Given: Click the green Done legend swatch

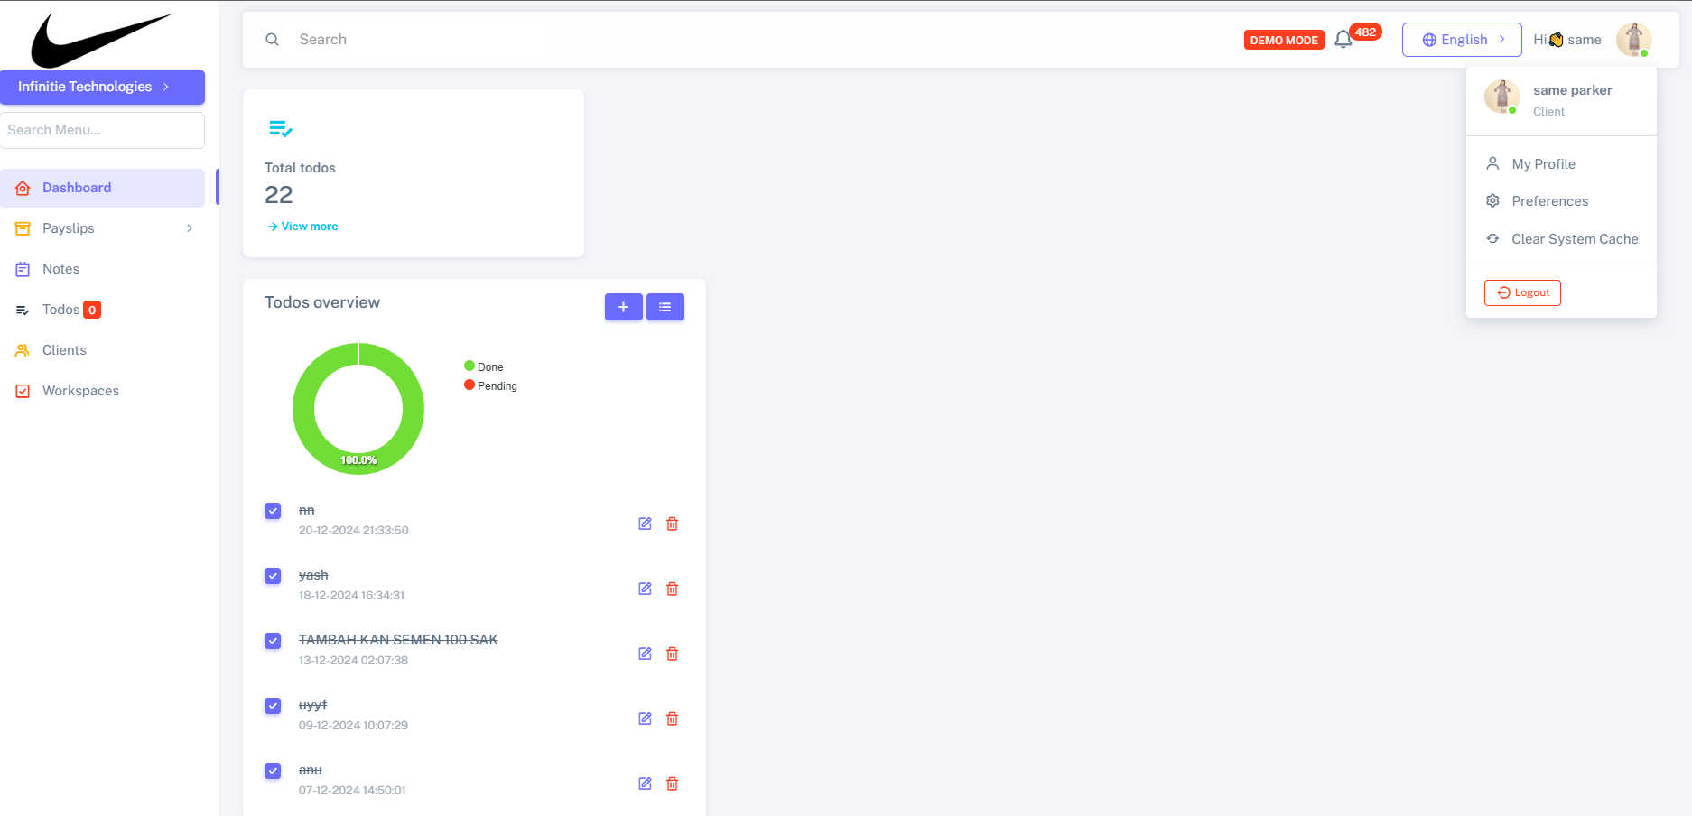Looking at the screenshot, I should [x=469, y=366].
